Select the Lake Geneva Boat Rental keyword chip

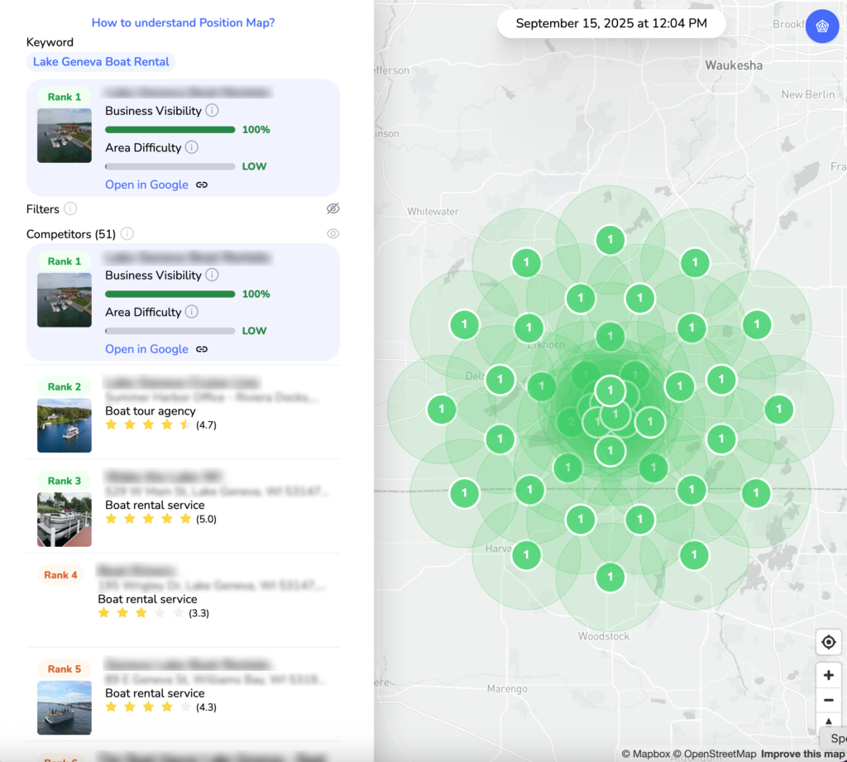[101, 62]
